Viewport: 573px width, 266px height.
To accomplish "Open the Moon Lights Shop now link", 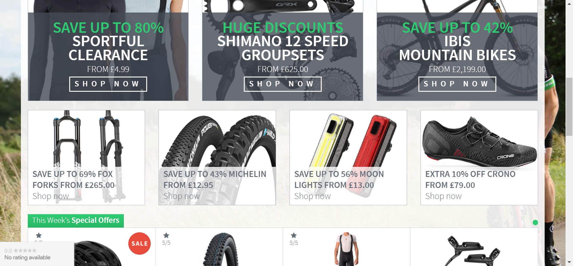I will 312,196.
